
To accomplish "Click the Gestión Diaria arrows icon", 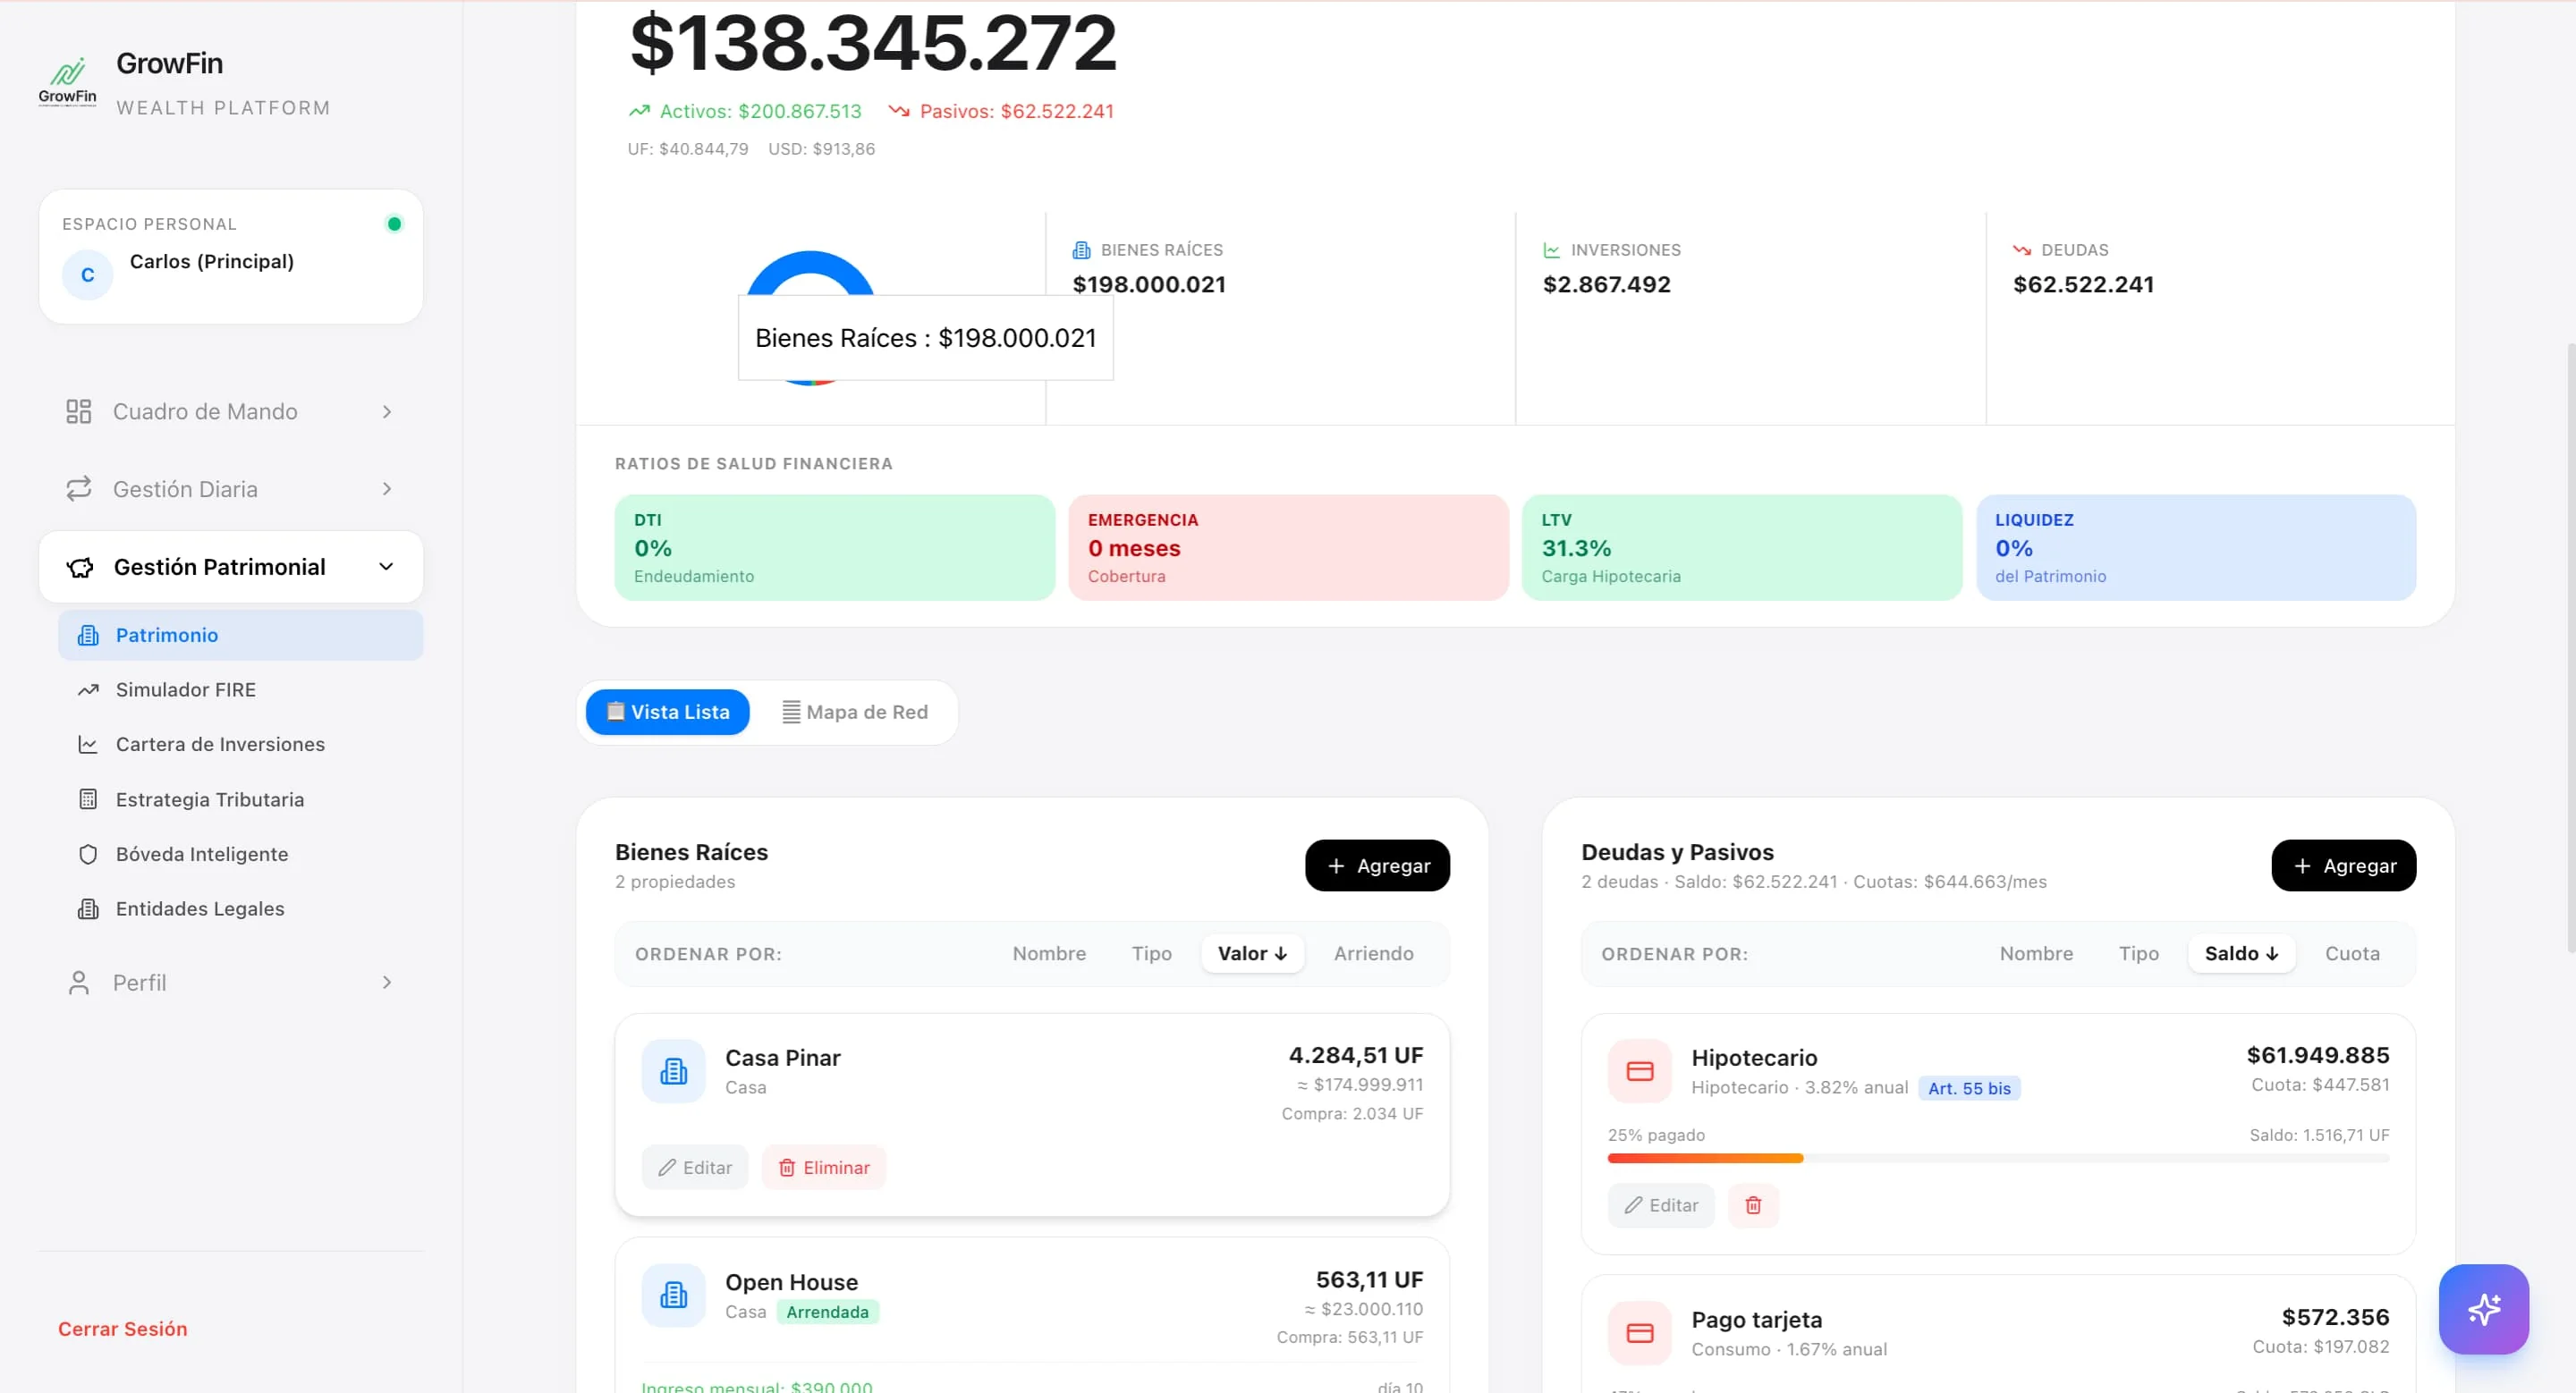I will coord(78,489).
